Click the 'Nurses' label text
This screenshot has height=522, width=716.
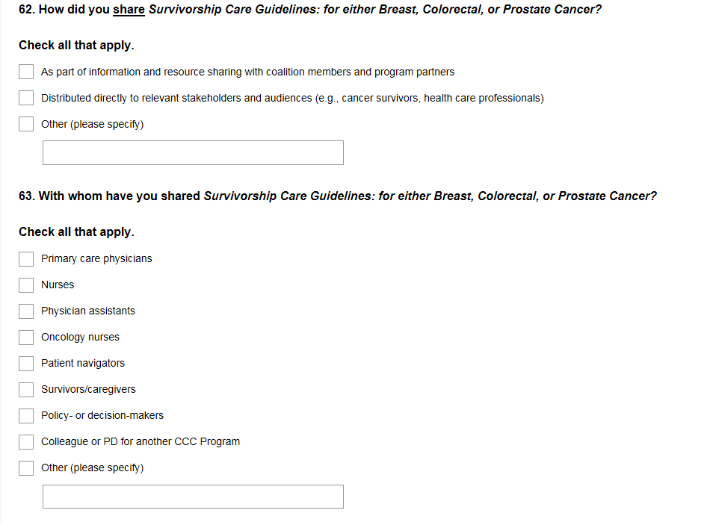point(58,285)
